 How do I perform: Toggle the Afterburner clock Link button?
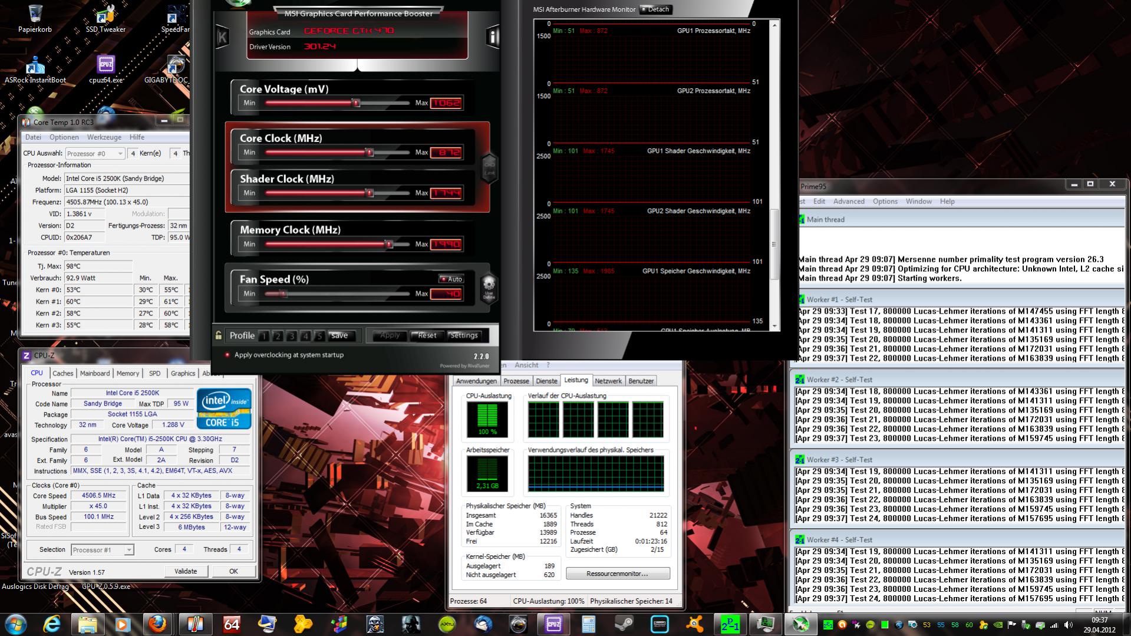(489, 169)
